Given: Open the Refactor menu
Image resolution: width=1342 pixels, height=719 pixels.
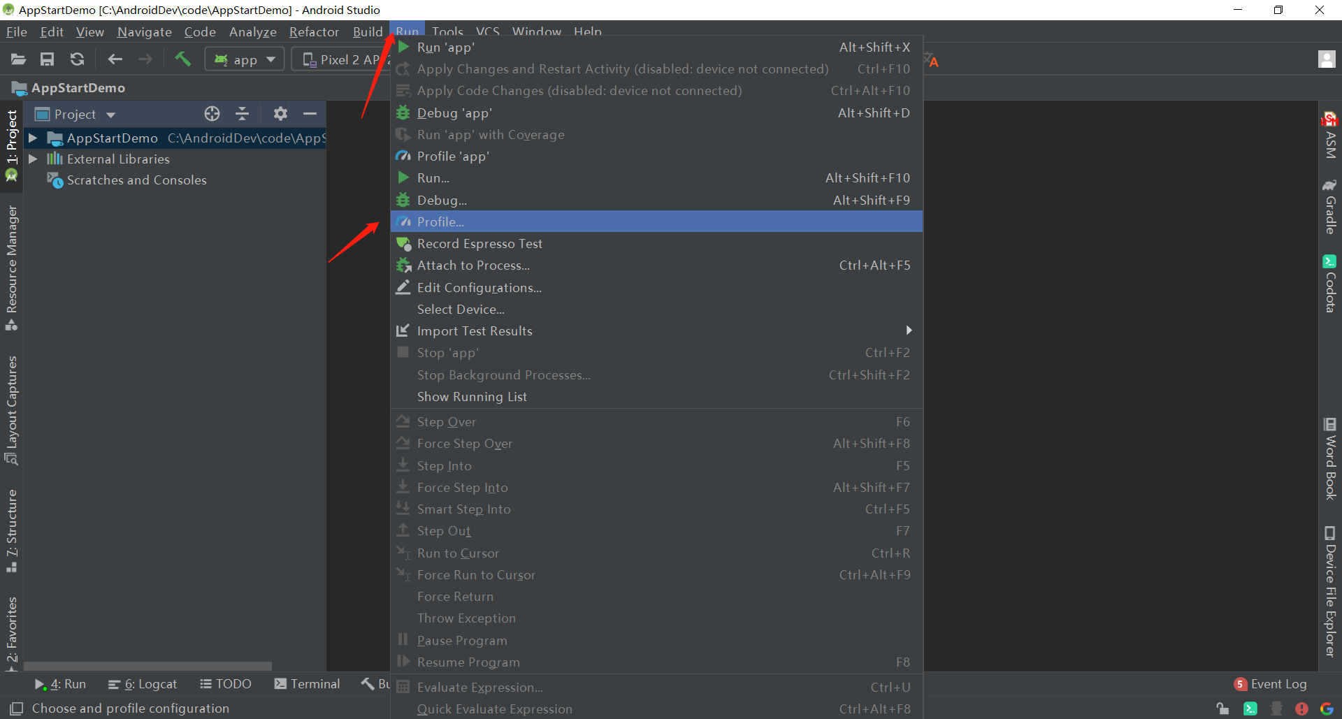Looking at the screenshot, I should [x=314, y=31].
